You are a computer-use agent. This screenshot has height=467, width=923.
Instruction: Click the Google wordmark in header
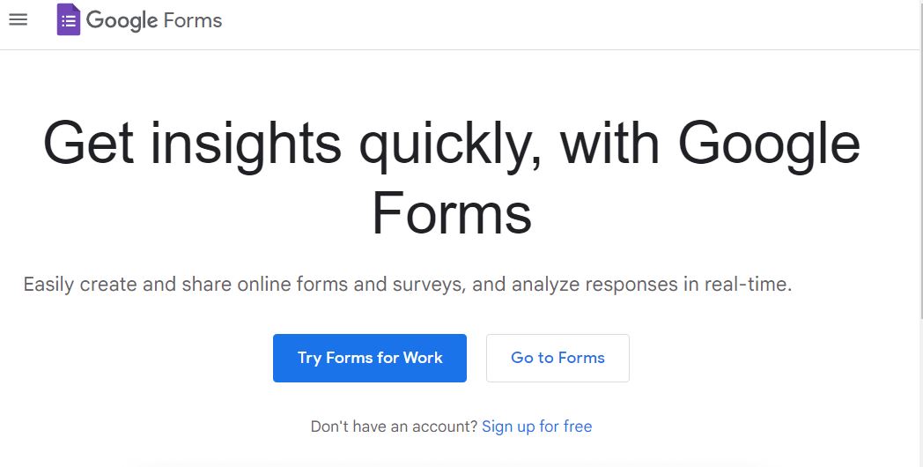pos(122,20)
